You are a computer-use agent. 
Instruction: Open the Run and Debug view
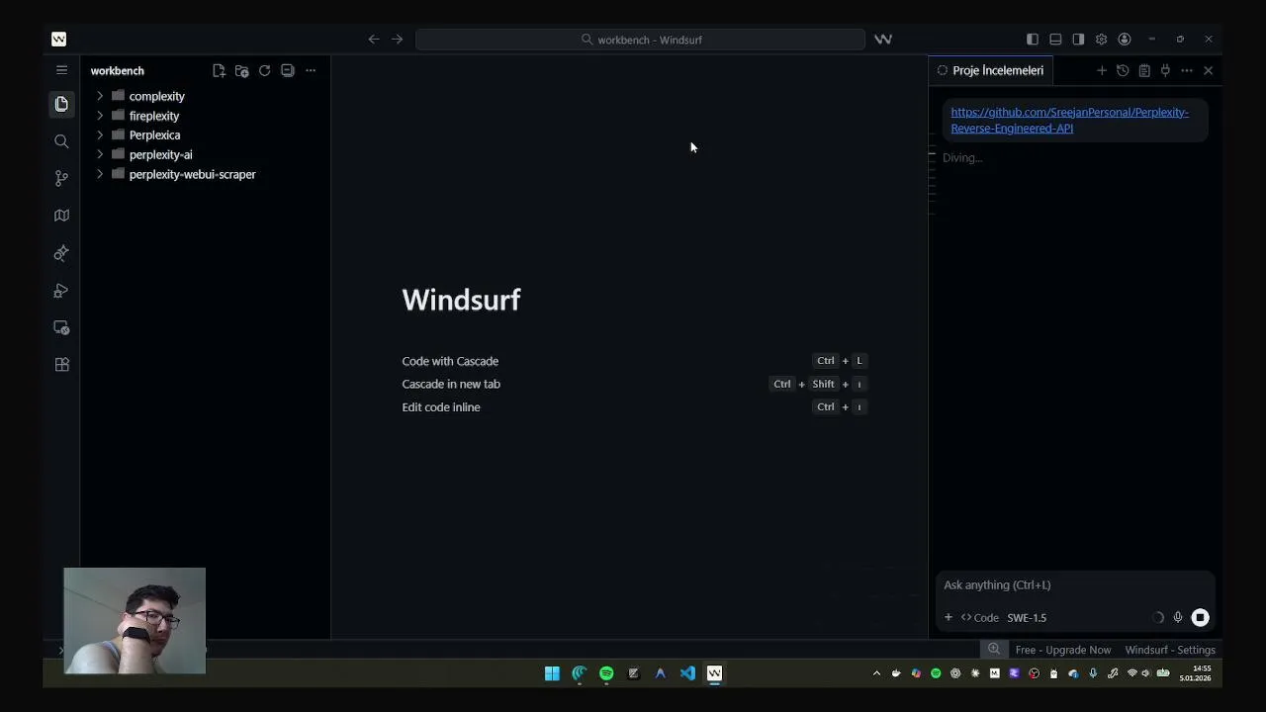61,291
